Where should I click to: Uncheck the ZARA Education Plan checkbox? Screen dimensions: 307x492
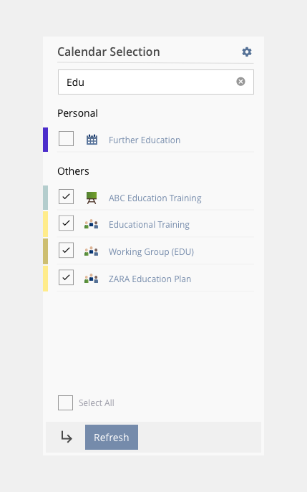(x=66, y=277)
